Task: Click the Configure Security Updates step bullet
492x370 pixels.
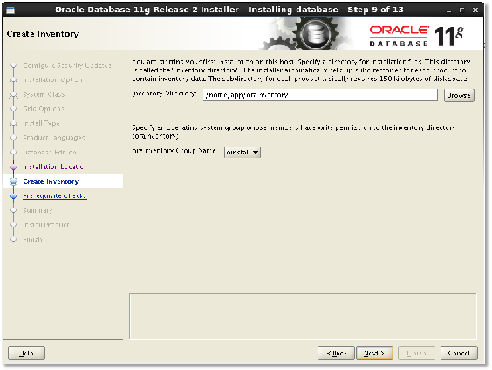Action: tap(13, 65)
